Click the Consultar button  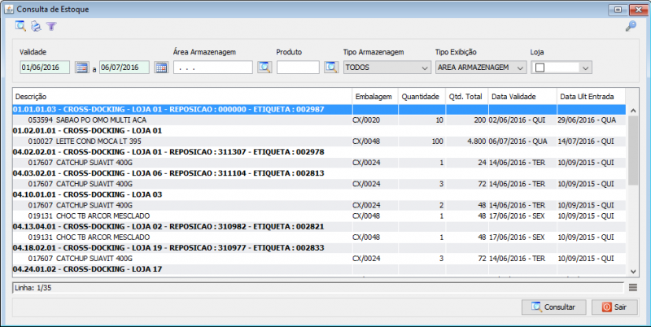[554, 307]
